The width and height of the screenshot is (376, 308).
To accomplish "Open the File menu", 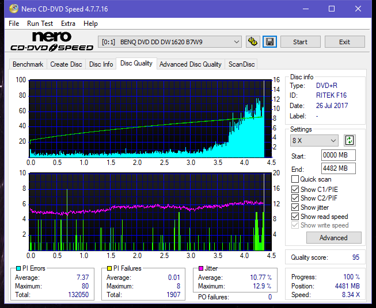I will [14, 24].
